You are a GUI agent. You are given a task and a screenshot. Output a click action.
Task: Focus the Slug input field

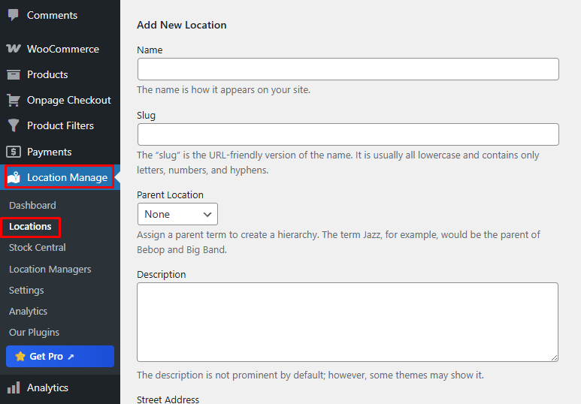click(x=348, y=134)
